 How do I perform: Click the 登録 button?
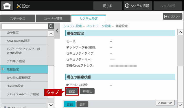click(70, 104)
